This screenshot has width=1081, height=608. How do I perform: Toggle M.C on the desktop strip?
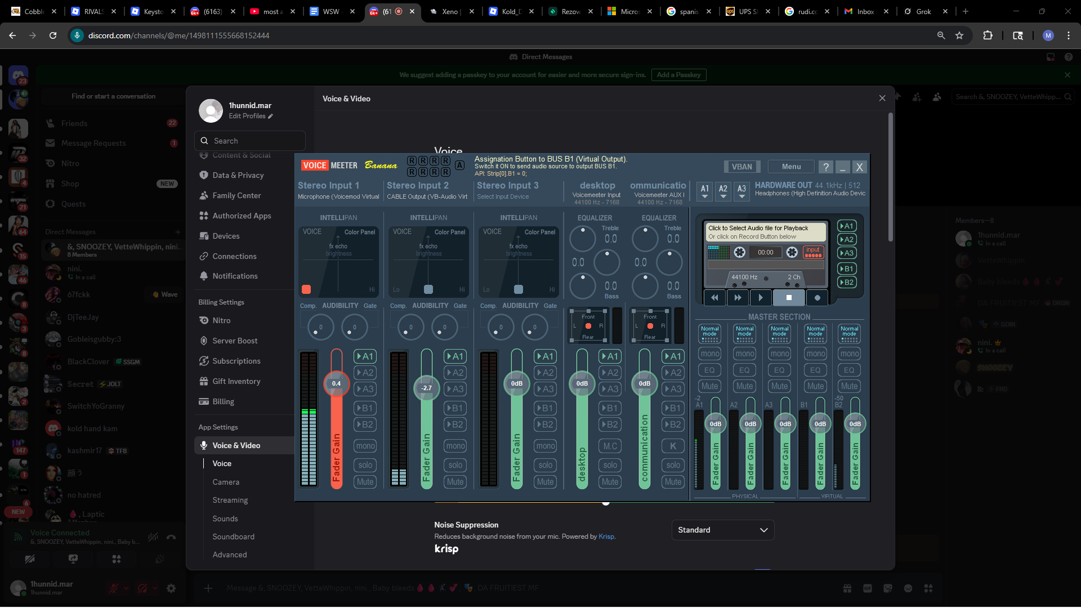click(610, 446)
